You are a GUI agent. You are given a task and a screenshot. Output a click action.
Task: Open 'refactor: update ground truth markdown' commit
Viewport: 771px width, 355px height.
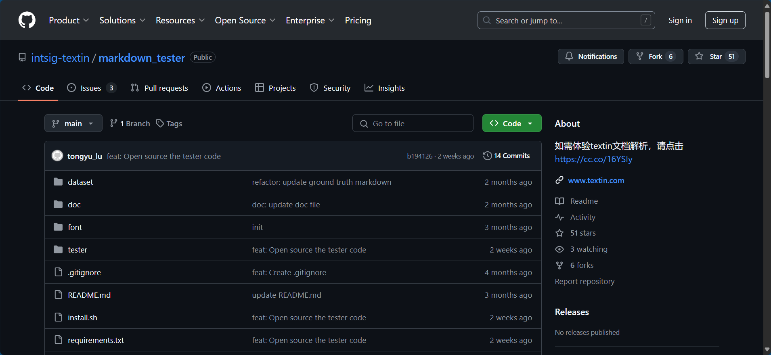pyautogui.click(x=321, y=182)
